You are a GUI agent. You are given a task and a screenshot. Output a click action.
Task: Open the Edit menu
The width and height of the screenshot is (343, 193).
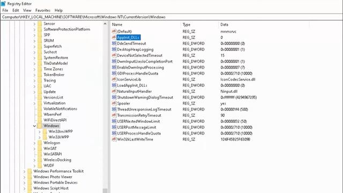pyautogui.click(x=16, y=10)
